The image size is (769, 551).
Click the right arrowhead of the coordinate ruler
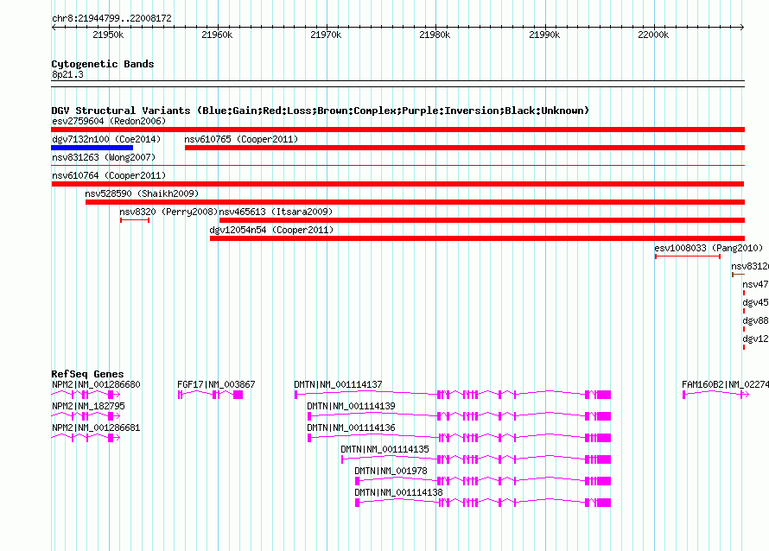742,27
